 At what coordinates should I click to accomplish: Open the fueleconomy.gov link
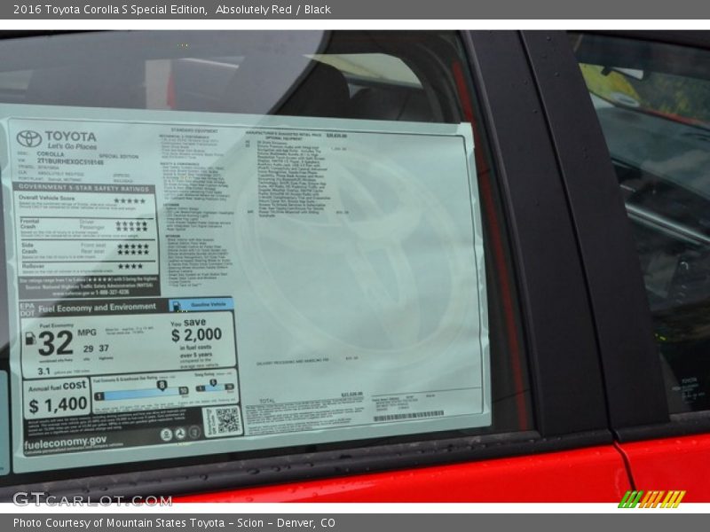click(67, 440)
